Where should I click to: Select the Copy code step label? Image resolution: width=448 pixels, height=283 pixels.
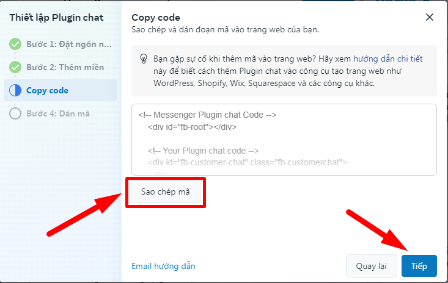[x=48, y=91]
